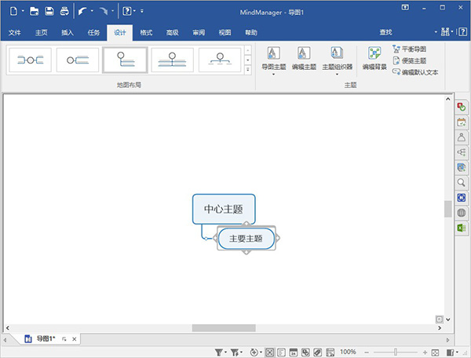Open the calendar task panel in sidebar
Image resolution: width=471 pixels, height=358 pixels.
tap(461, 122)
